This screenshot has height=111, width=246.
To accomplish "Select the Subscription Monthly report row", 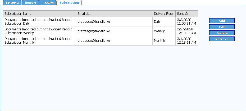I will pos(38,41).
